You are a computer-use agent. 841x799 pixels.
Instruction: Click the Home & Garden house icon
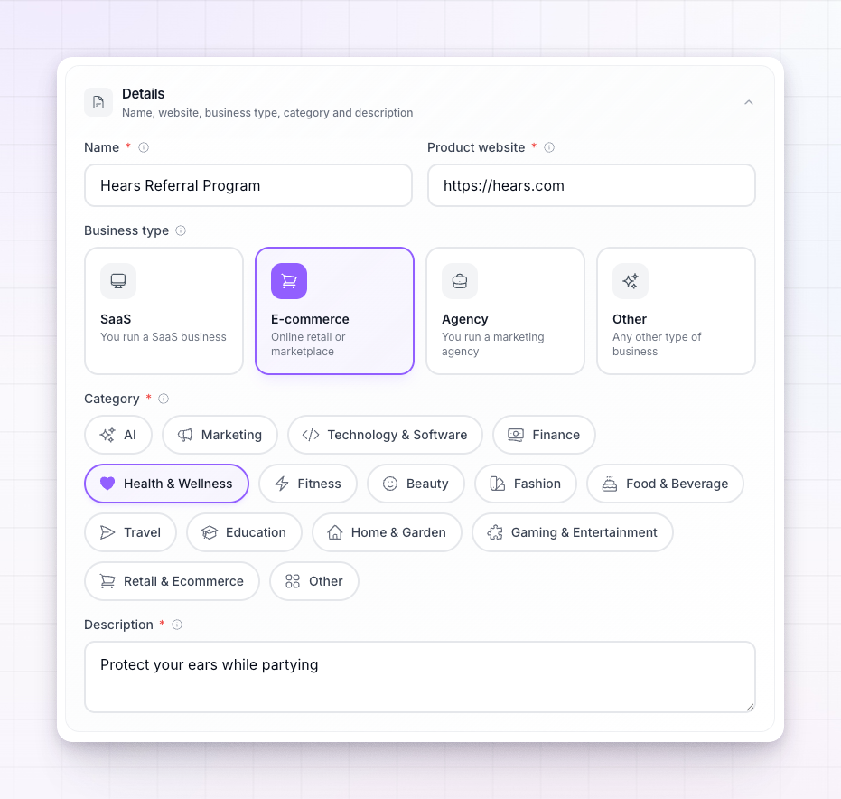335,532
